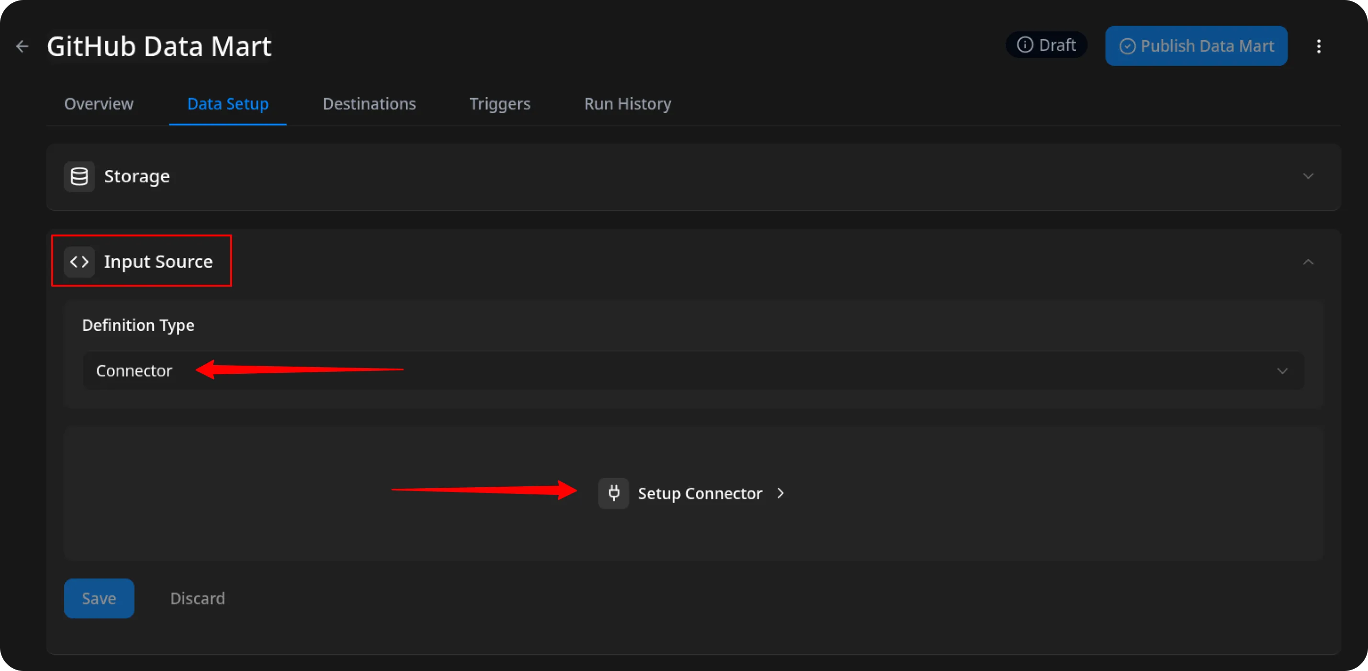The image size is (1368, 671).
Task: Click the back arrow icon
Action: click(22, 46)
